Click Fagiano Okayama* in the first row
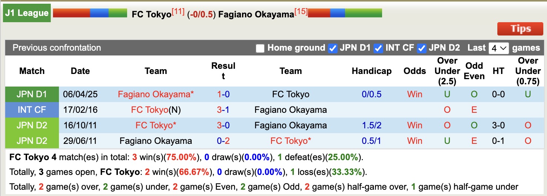 point(156,94)
